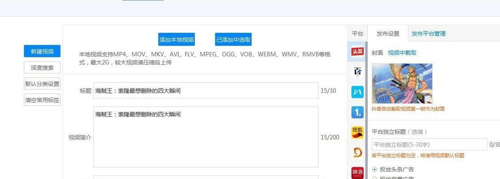Click the 若平台独立标题为空 warning text
The width and height of the screenshot is (500, 179).
click(418, 155)
